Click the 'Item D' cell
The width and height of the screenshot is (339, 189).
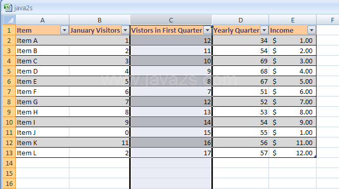[x=42, y=71]
